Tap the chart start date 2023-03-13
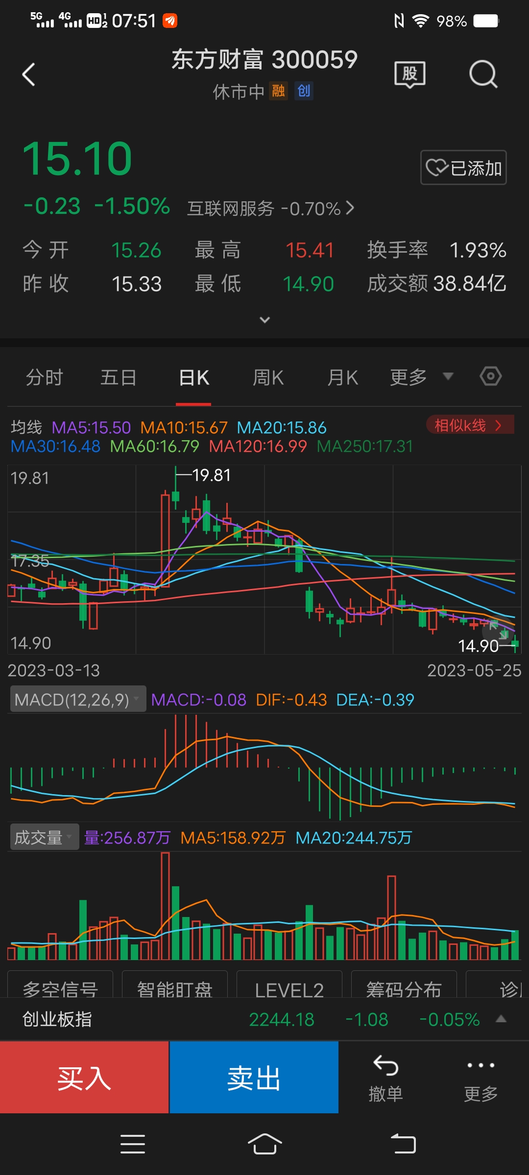The width and height of the screenshot is (529, 1175). [54, 670]
